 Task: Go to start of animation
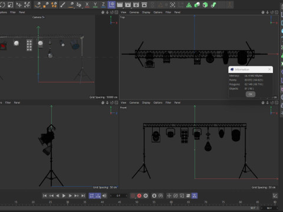point(45,196)
